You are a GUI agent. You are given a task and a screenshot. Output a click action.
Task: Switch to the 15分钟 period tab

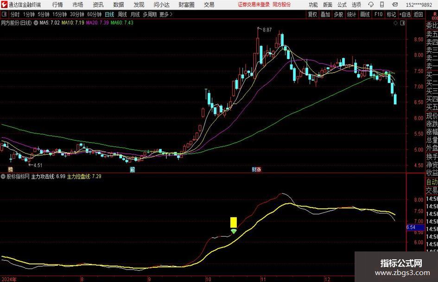pos(59,14)
